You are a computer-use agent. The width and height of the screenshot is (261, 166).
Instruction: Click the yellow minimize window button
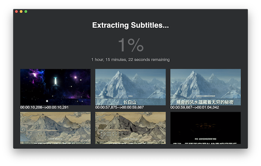(x=21, y=11)
